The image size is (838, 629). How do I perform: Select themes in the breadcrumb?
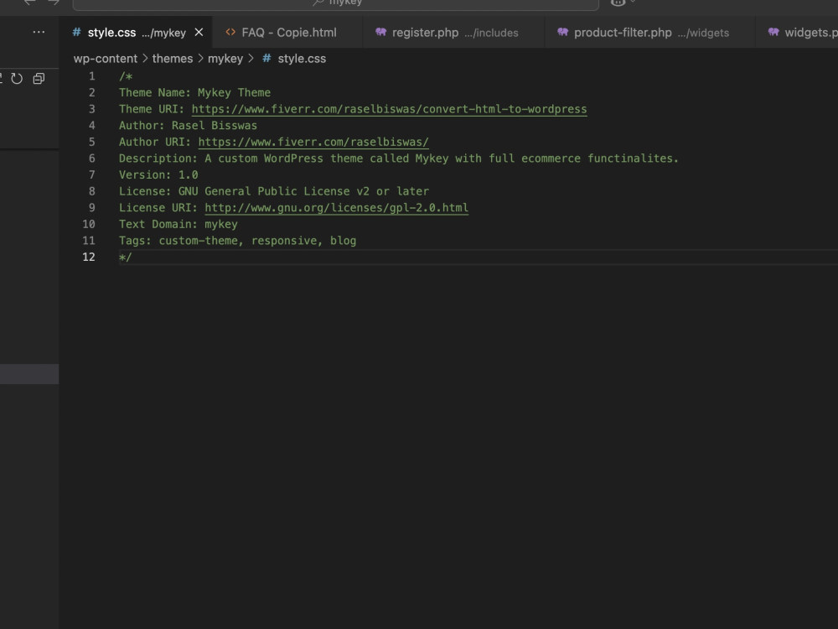coord(172,59)
